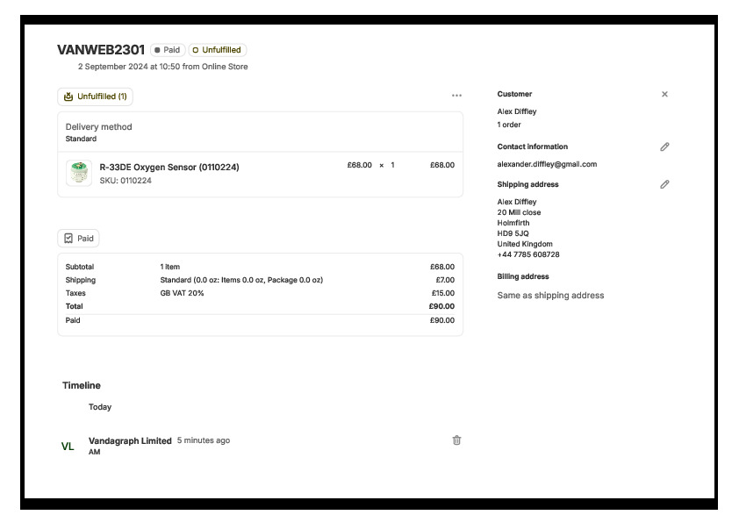
Task: Select the 1 order customer link
Action: coord(509,125)
